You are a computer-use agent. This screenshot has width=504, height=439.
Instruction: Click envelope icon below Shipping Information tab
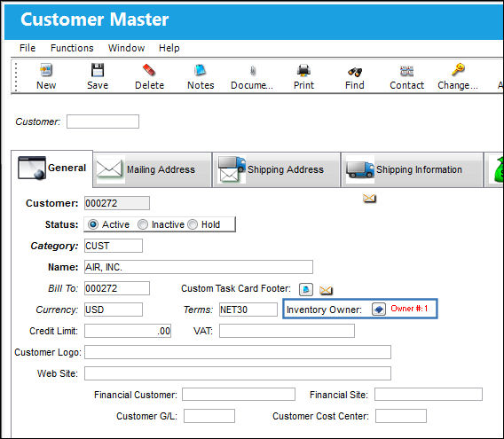(369, 199)
